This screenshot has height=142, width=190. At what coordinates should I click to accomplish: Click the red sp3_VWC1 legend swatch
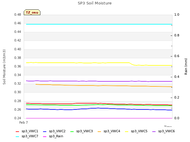pyautogui.click(x=18, y=132)
